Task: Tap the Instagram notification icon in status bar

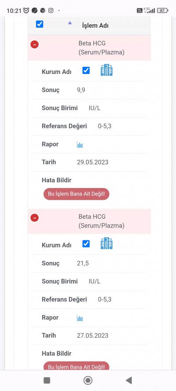Action: (x=51, y=10)
